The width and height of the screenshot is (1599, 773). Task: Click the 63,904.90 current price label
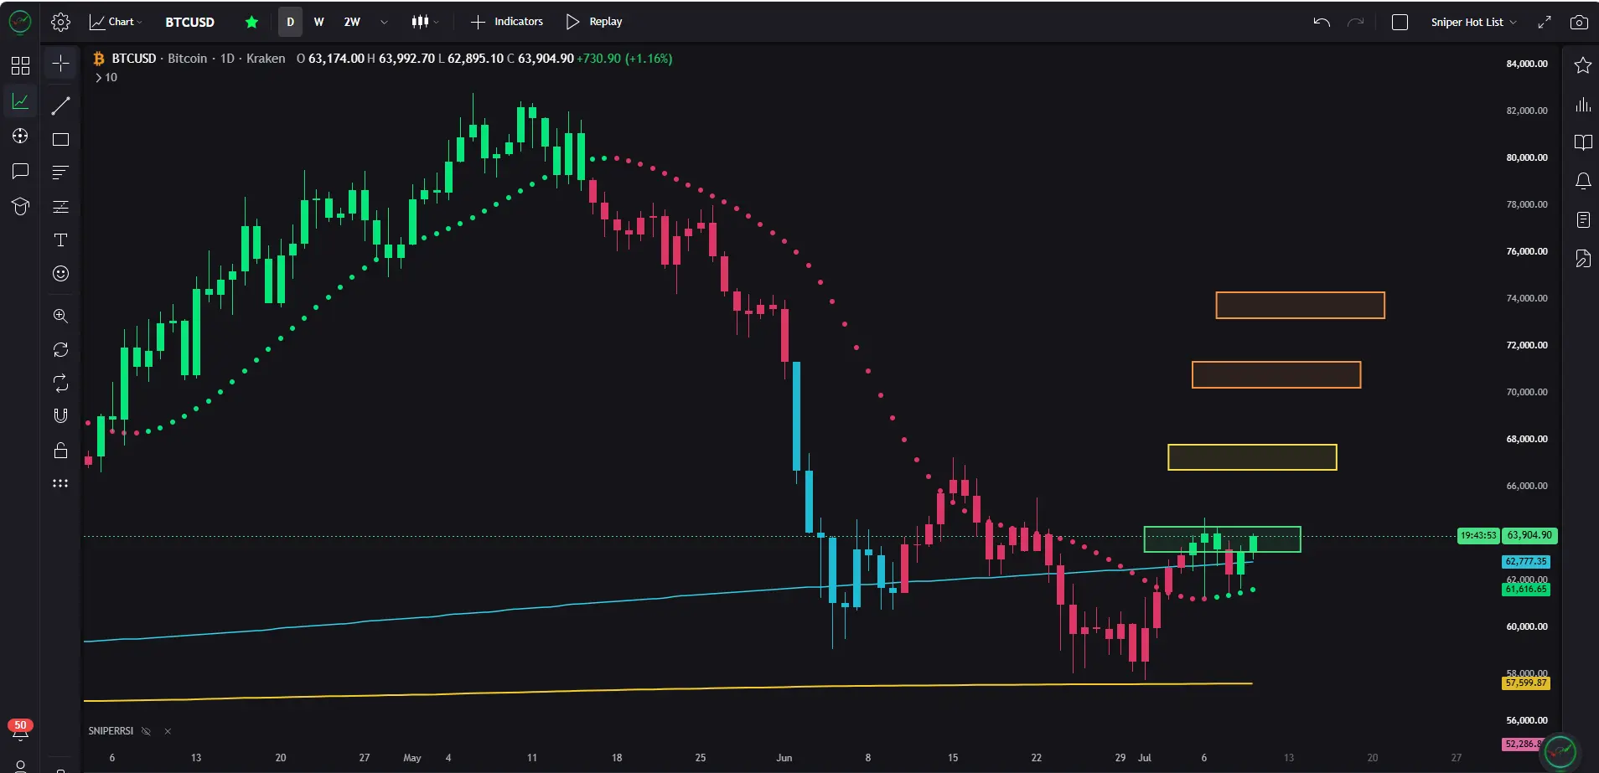point(1529,535)
